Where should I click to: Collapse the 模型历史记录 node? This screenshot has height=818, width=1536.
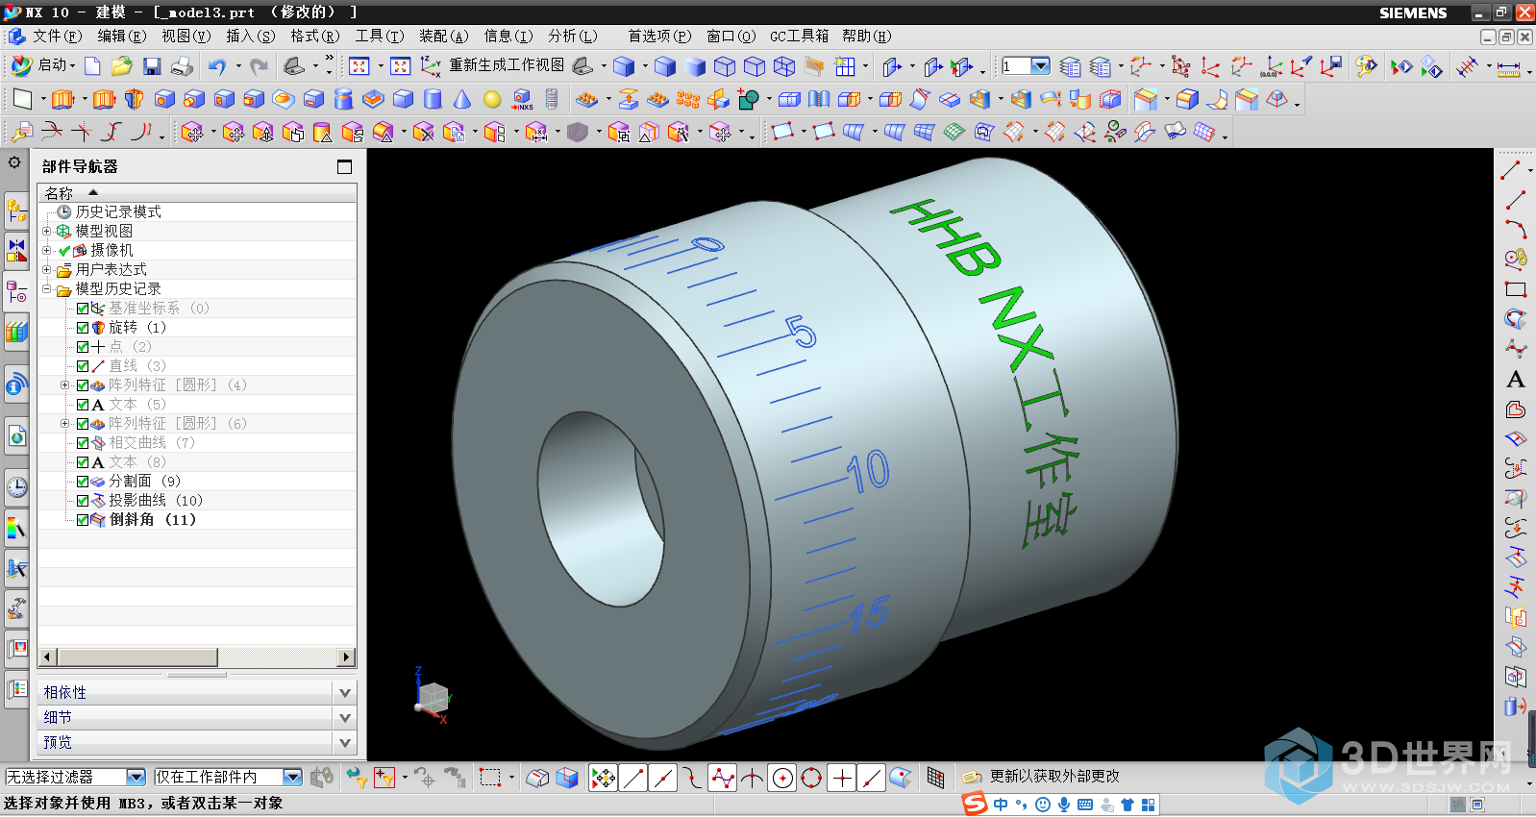click(x=46, y=288)
